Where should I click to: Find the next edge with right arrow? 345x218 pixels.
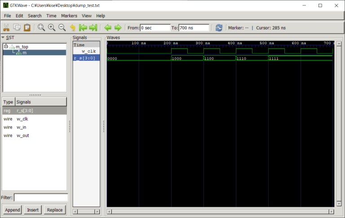coord(118,27)
